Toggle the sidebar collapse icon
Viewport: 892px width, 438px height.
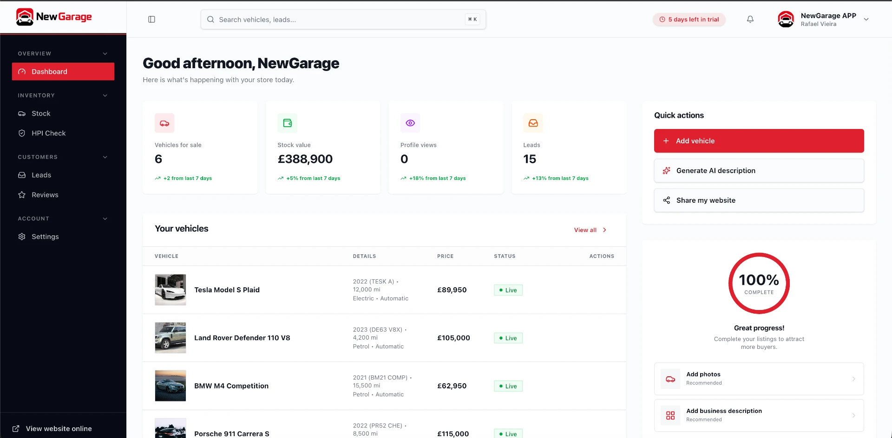[151, 19]
